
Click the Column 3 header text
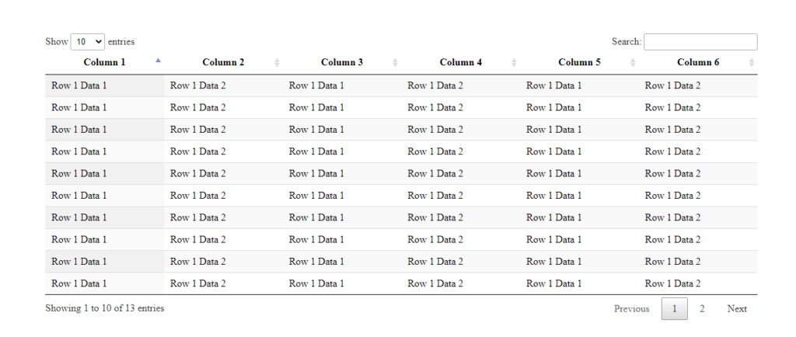[342, 62]
